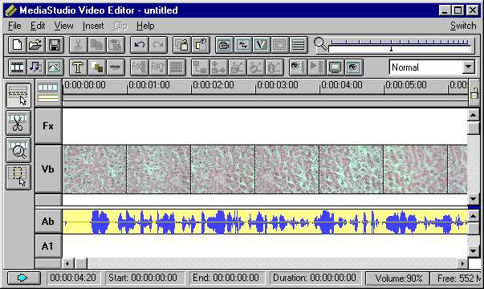This screenshot has width=484, height=289.
Task: Select the filmstrip zoom tool
Action: pos(18,150)
